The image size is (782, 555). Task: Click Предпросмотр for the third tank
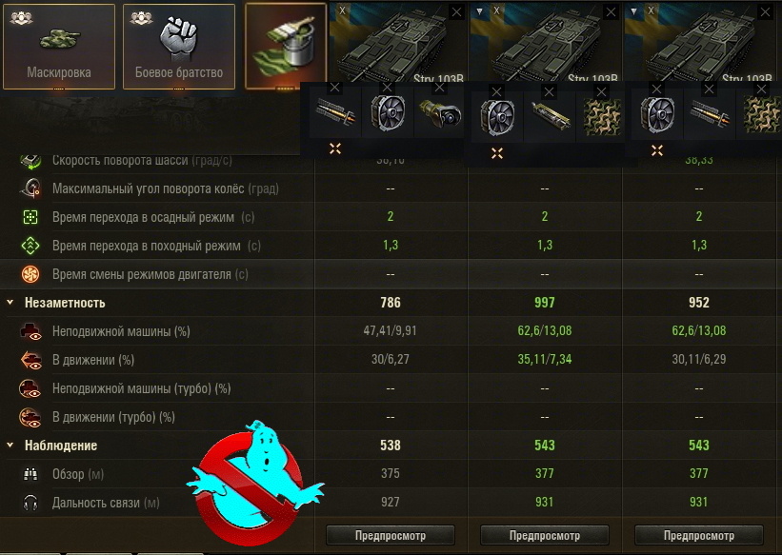tap(699, 535)
